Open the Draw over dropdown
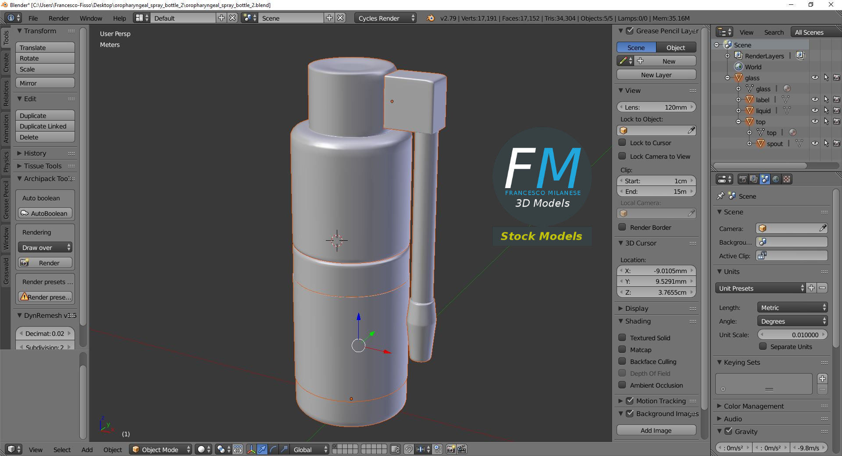This screenshot has width=842, height=456. [x=45, y=247]
